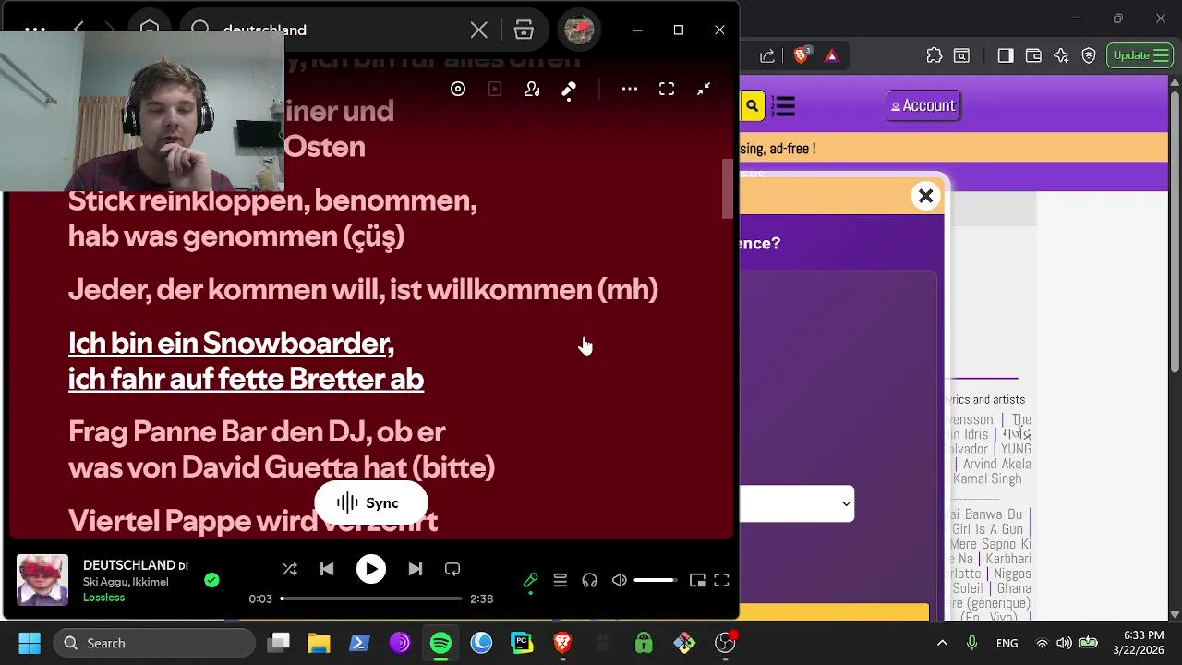Enter full screen from Spotify player bar

(x=722, y=580)
